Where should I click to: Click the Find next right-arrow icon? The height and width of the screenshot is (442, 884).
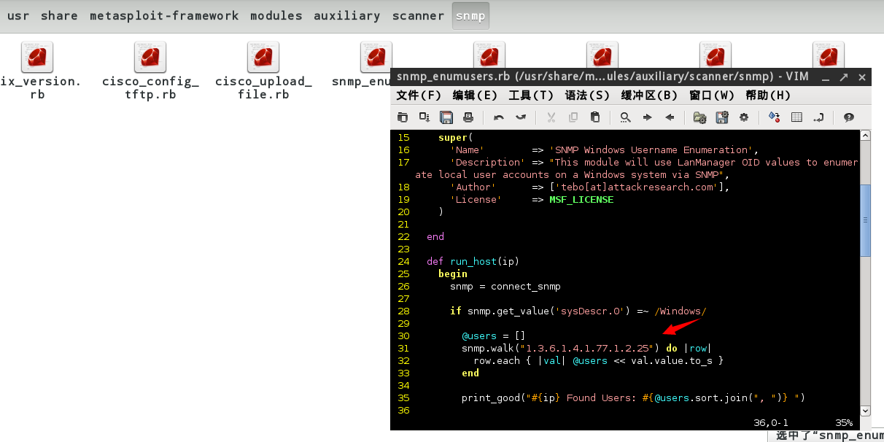coord(648,117)
